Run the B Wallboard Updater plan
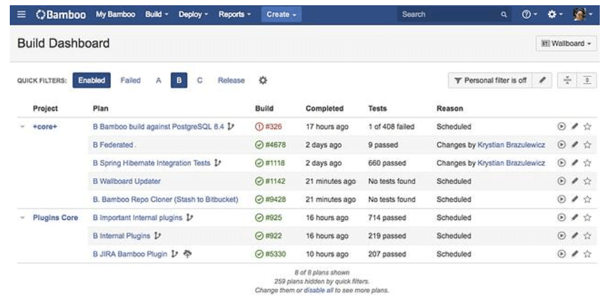Image resolution: width=605 pixels, height=308 pixels. click(x=561, y=181)
